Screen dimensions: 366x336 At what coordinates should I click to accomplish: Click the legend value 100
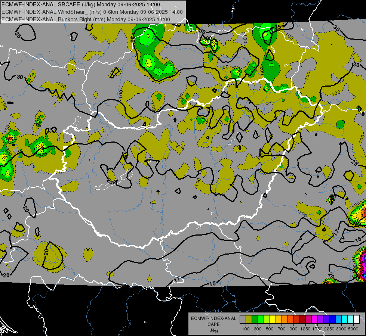[246, 329]
